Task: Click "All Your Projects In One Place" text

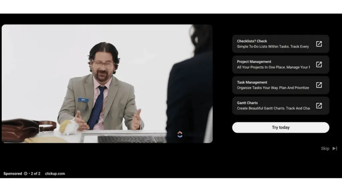Action: tap(273, 67)
